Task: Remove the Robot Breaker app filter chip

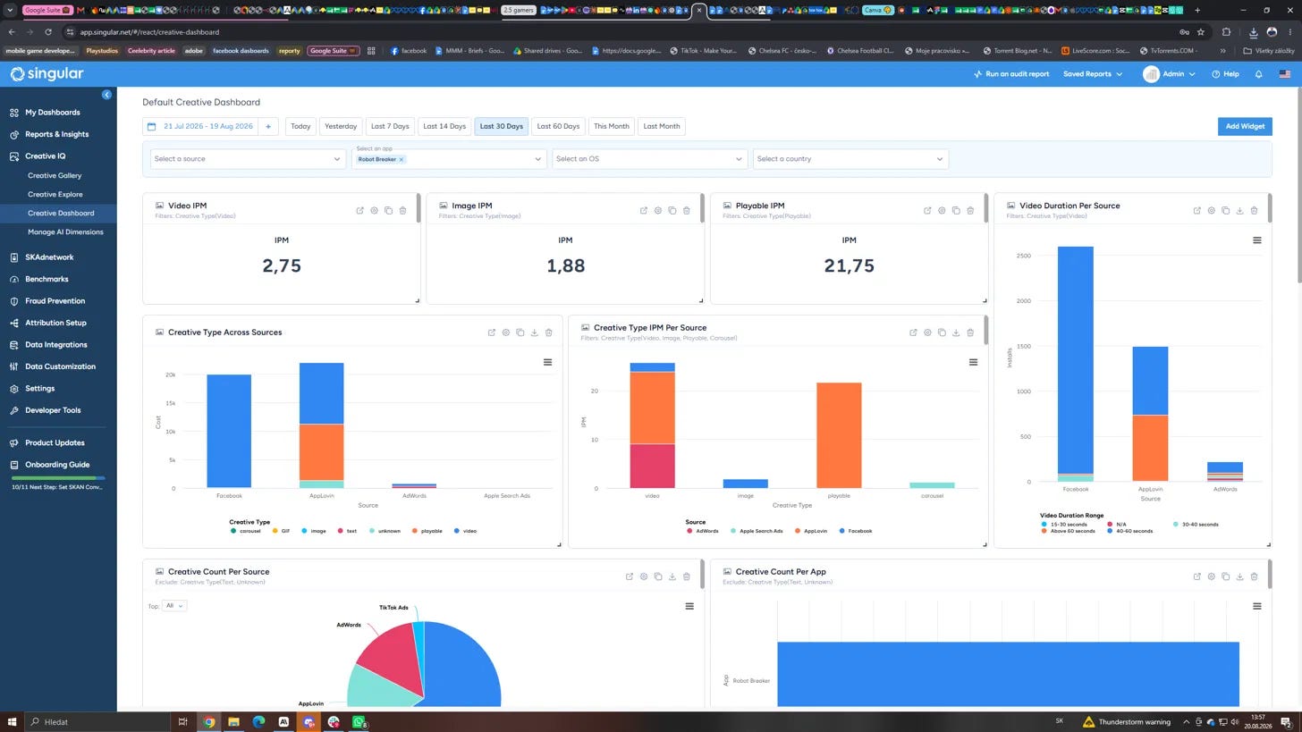Action: [402, 160]
